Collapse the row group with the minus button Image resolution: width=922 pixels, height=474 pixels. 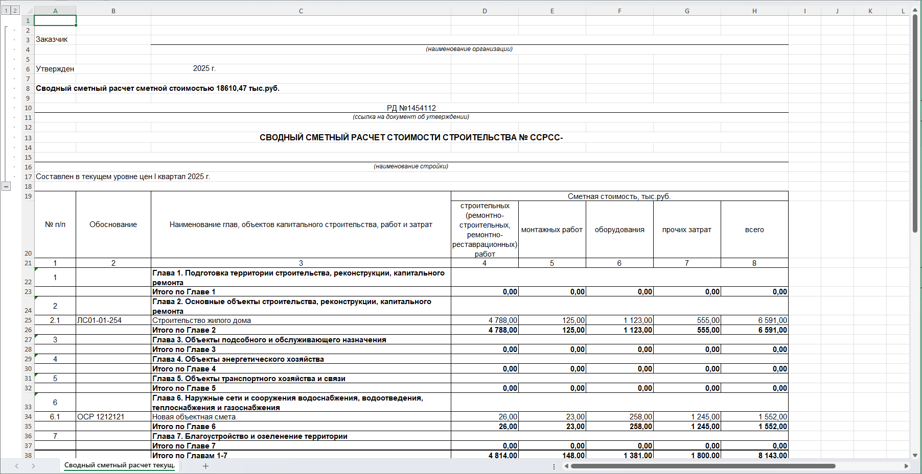click(x=7, y=186)
